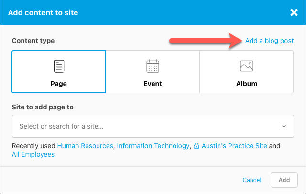Focus the Select or search for a site field
306x194 pixels.
(x=153, y=126)
